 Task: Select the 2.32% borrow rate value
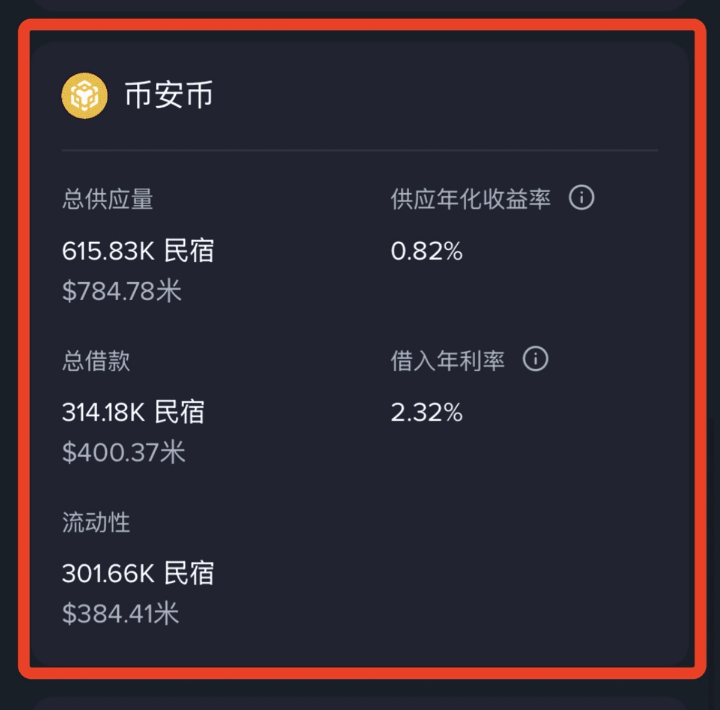pyautogui.click(x=427, y=412)
